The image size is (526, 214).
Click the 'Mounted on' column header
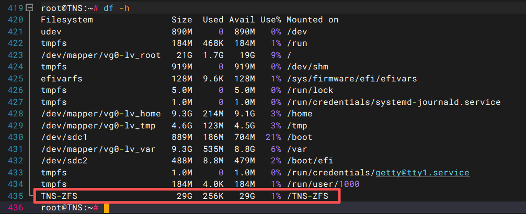[x=312, y=20]
